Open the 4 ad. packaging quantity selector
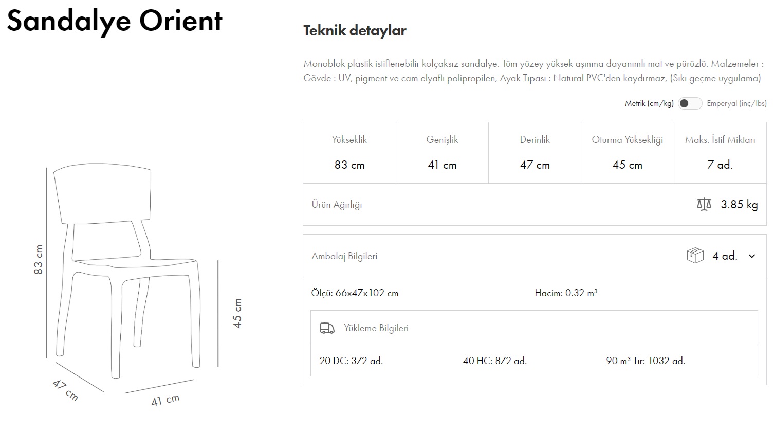Screen dimensions: 774x431 click(725, 256)
